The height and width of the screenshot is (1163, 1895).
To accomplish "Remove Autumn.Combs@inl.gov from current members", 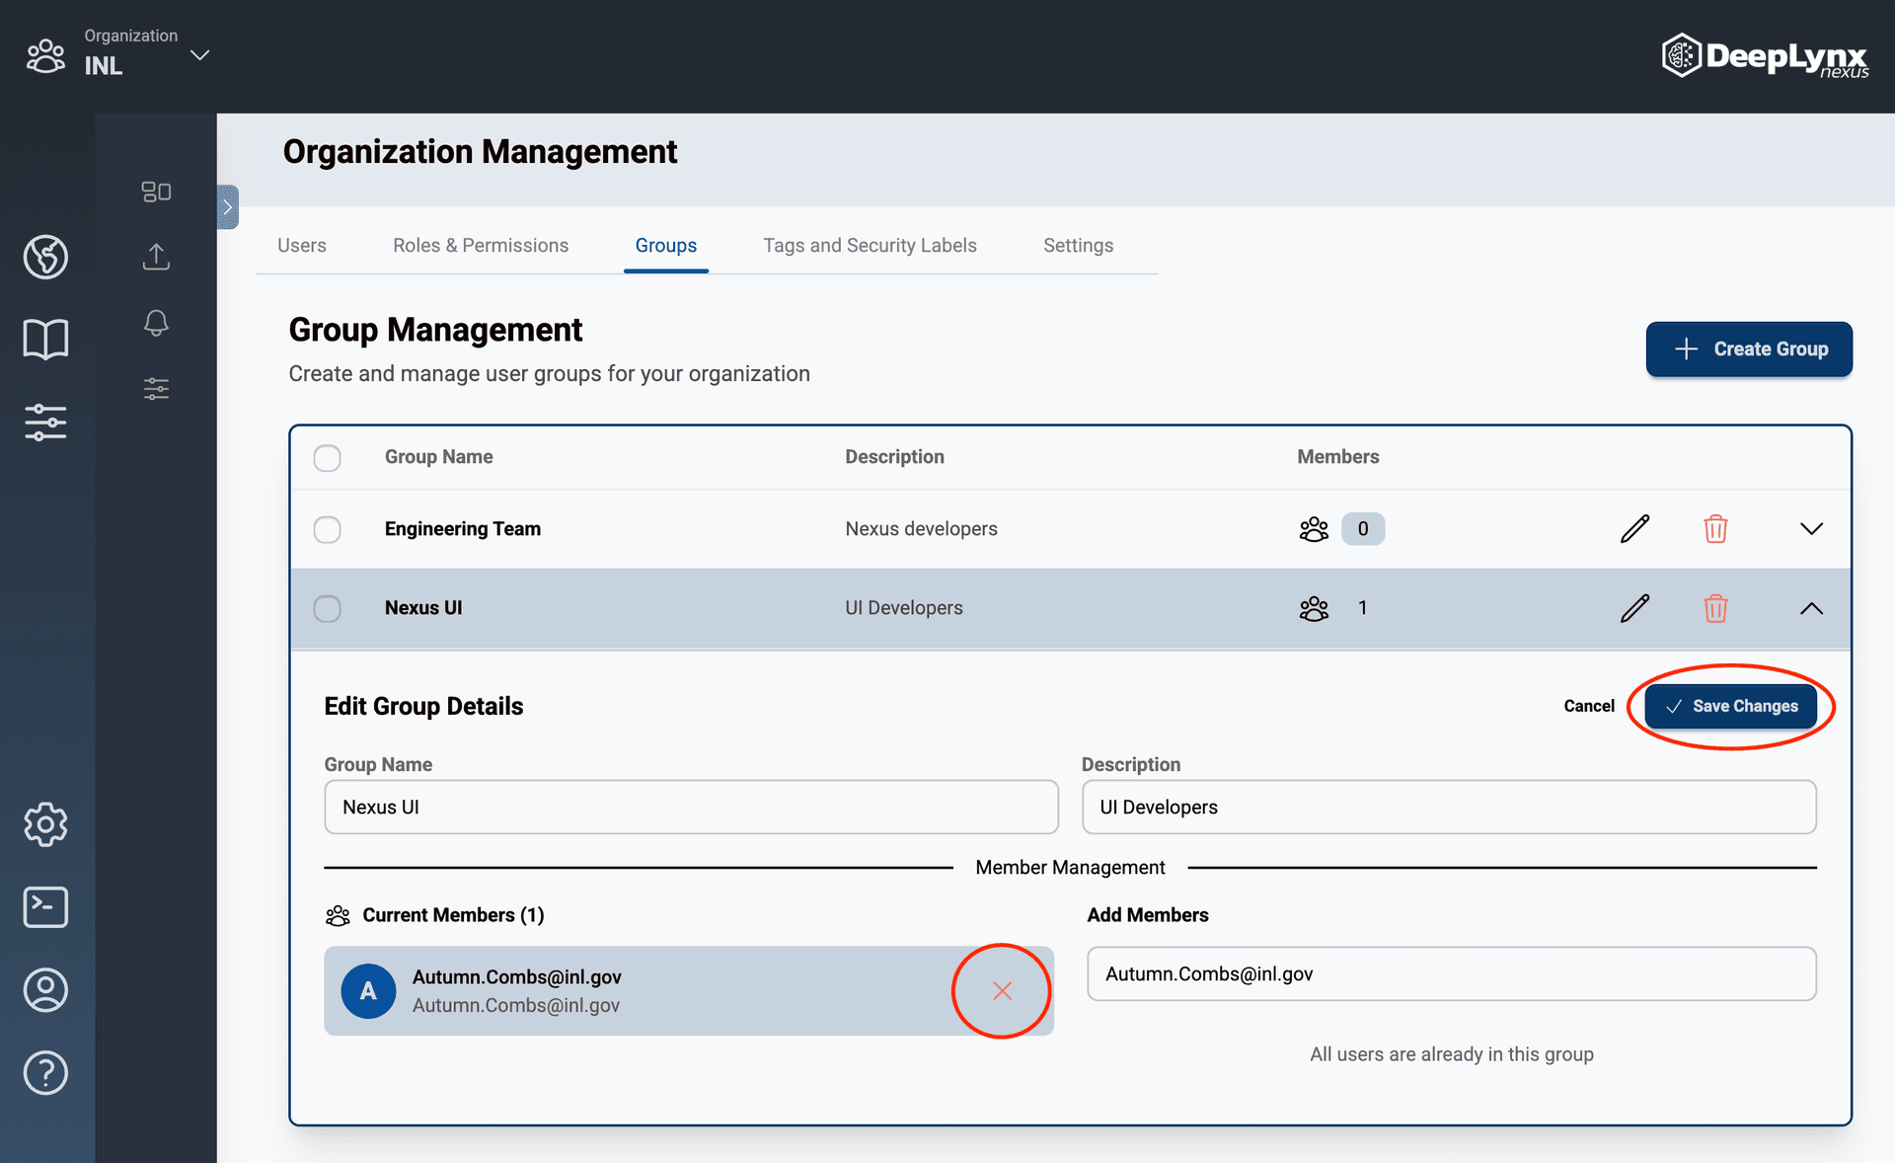I will point(1001,990).
